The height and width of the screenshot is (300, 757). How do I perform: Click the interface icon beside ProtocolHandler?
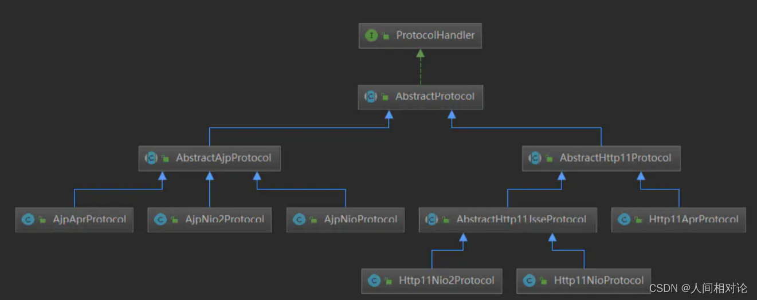click(371, 35)
